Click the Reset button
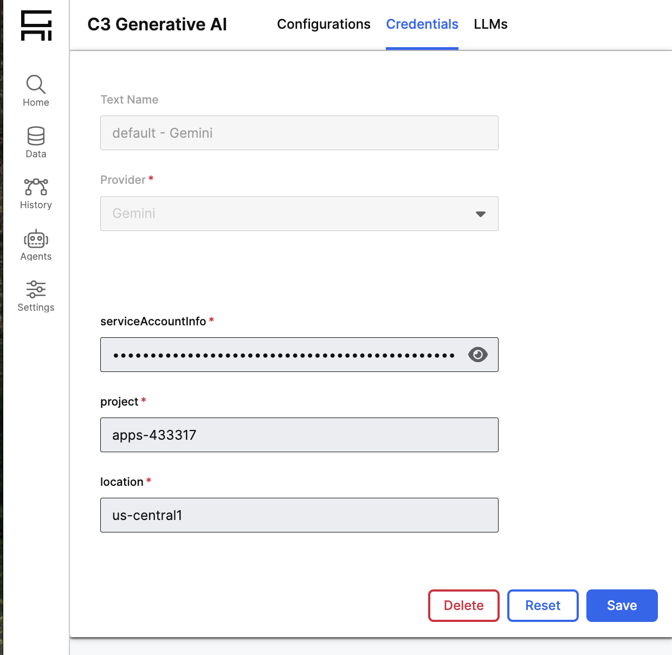The height and width of the screenshot is (655, 672). [x=542, y=606]
